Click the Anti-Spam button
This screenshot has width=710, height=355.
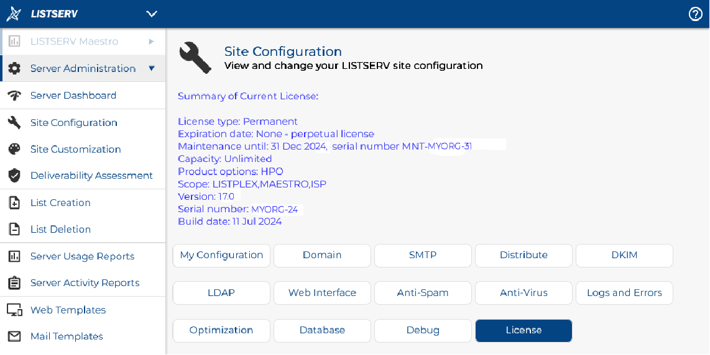[423, 293]
